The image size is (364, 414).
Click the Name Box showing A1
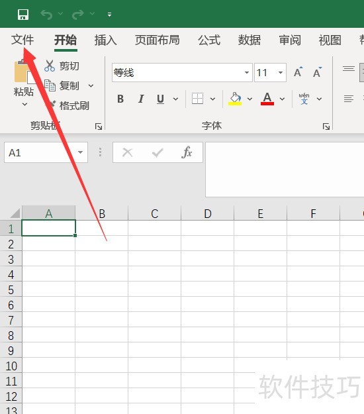point(41,152)
